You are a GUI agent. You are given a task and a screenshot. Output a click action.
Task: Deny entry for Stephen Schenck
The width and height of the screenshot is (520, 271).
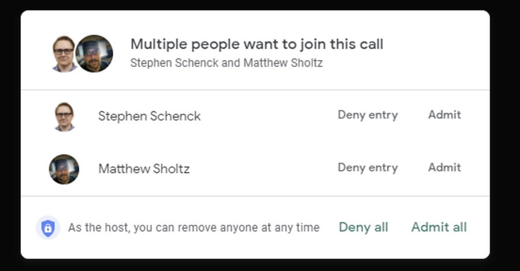367,115
